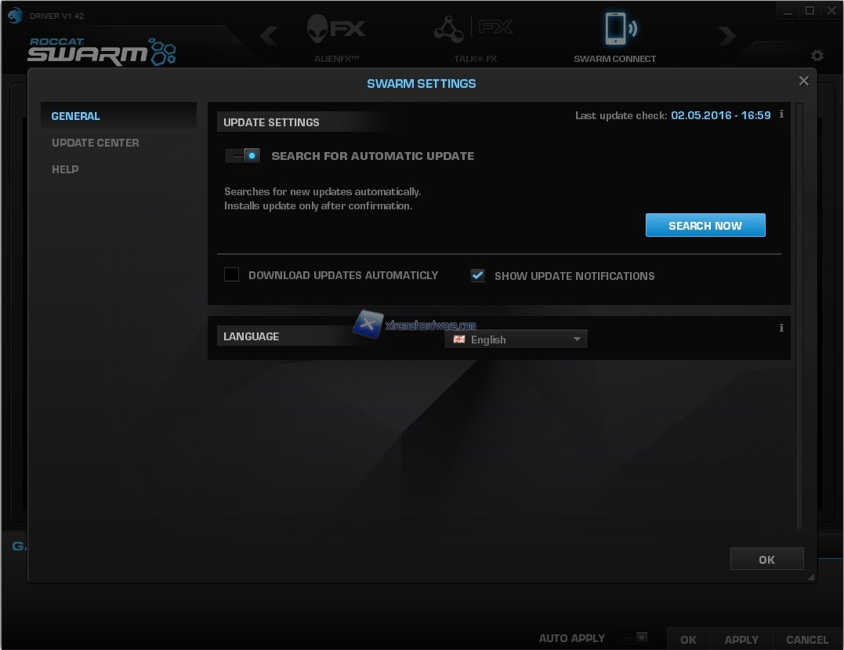Enable Download Updates Automatically checkbox
844x650 pixels.
pyautogui.click(x=231, y=274)
